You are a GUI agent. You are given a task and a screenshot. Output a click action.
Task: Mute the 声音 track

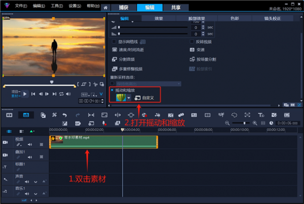tap(27, 182)
